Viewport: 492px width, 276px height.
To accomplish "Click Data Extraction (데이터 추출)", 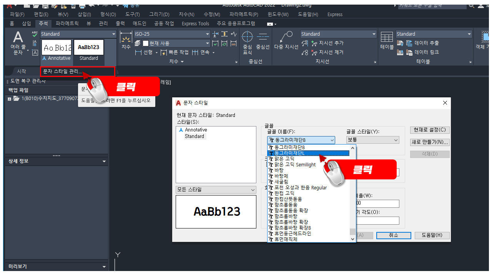I will (422, 43).
